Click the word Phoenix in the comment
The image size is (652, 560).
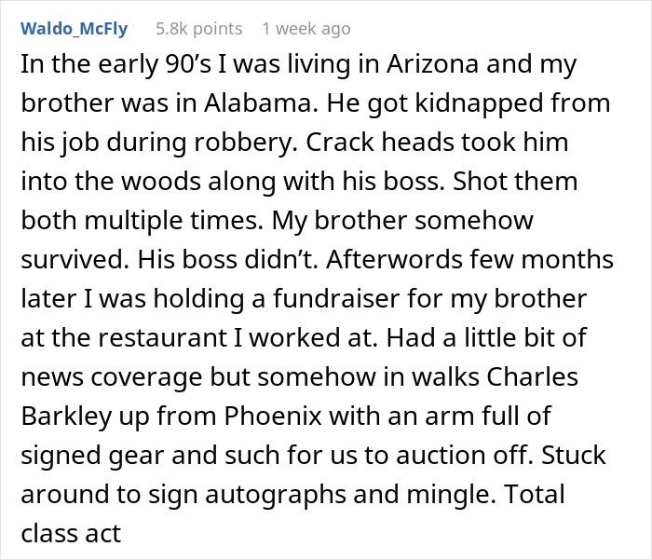(x=273, y=417)
